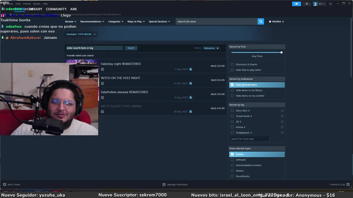Viewport: 353px width, 198px height.
Task: Tick the Anime tag checkbox
Action: [232, 127]
